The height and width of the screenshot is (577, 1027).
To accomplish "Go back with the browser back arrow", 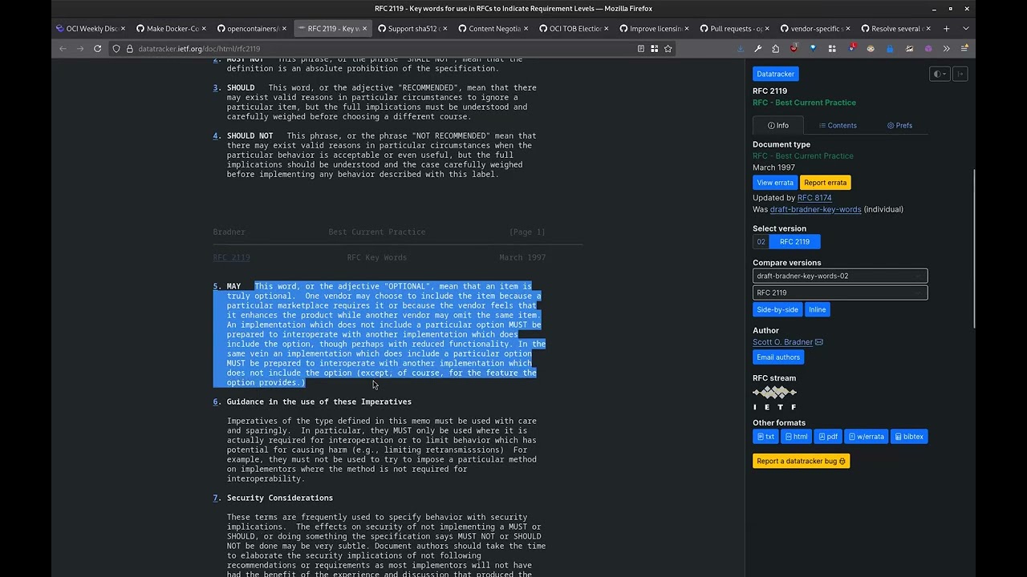I will click(63, 49).
